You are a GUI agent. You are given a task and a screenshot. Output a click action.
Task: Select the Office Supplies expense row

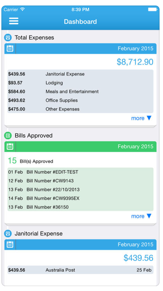[80, 100]
